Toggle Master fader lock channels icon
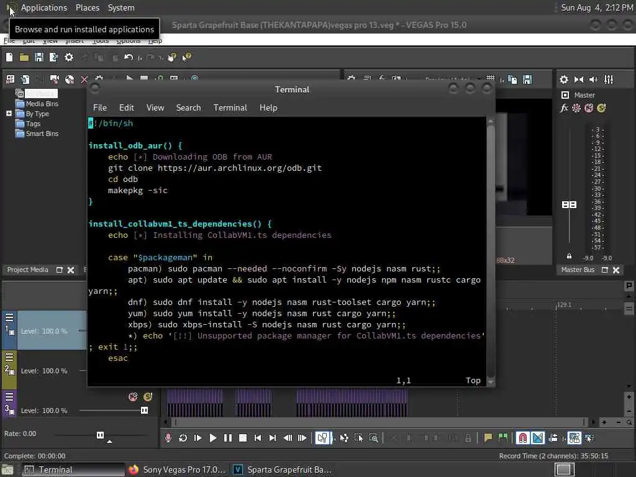The image size is (636, 477). [x=569, y=257]
